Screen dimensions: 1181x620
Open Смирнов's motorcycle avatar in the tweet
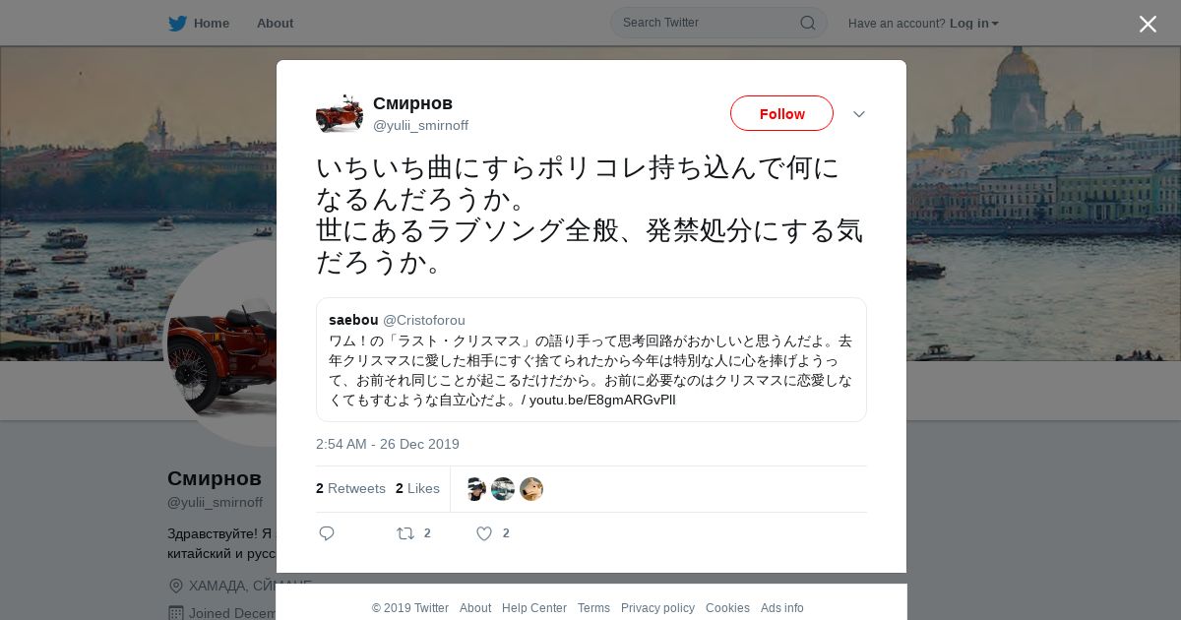click(340, 113)
